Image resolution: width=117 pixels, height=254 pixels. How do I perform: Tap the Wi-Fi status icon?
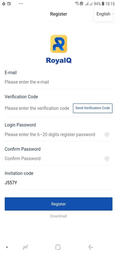tap(77, 4)
